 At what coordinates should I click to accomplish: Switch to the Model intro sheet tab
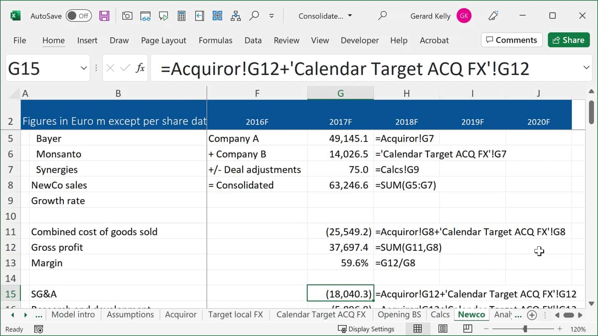(x=73, y=315)
